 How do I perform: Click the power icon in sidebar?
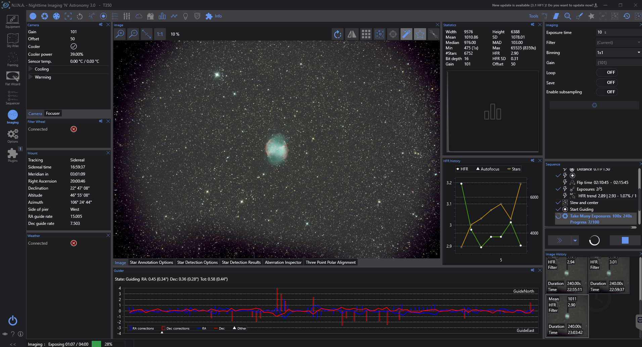[13, 320]
